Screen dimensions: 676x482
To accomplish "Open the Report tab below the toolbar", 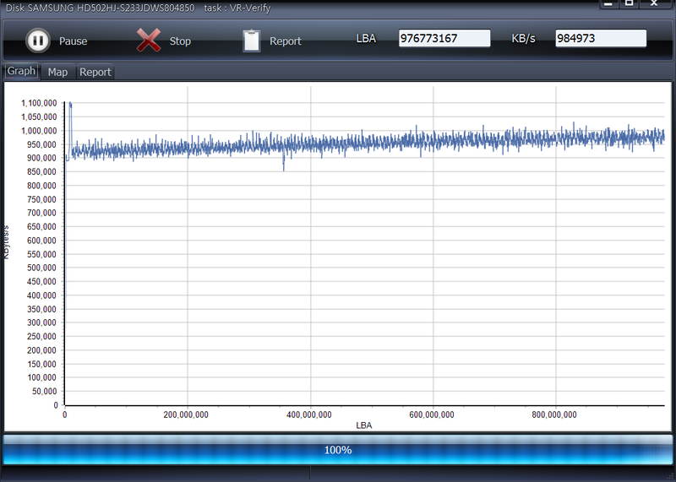I will click(95, 73).
